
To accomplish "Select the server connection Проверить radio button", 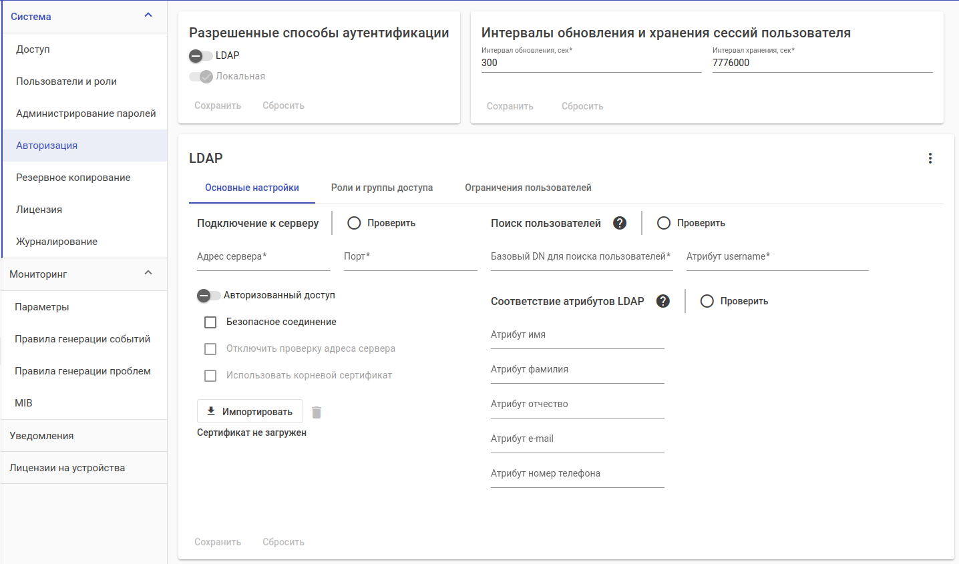I will point(354,223).
